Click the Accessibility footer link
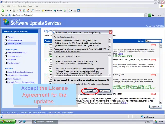Viewport: 165px width, 124px height. pos(68,112)
